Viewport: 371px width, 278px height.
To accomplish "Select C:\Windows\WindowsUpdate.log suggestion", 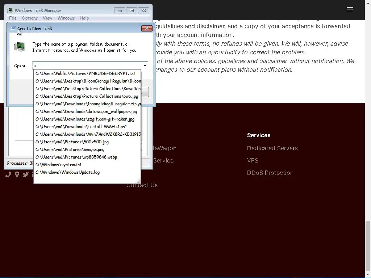I will tap(87, 172).
